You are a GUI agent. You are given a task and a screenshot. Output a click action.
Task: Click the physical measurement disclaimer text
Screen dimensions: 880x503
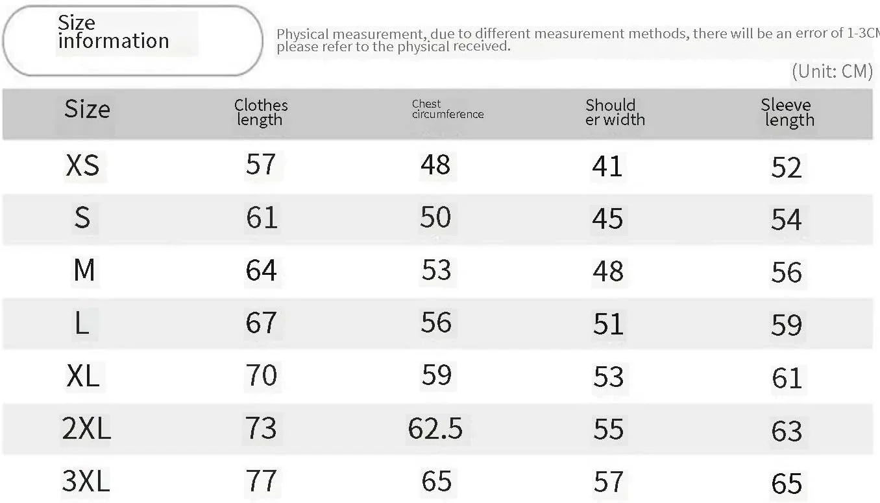pyautogui.click(x=571, y=40)
